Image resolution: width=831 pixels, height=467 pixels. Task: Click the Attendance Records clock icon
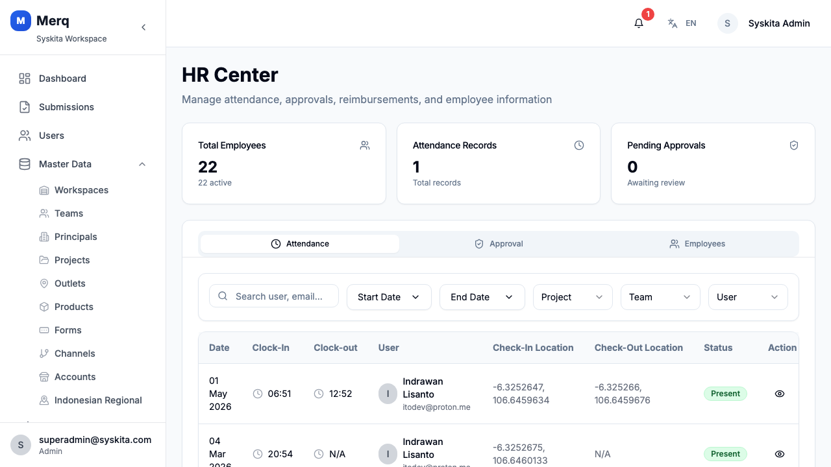coord(579,145)
